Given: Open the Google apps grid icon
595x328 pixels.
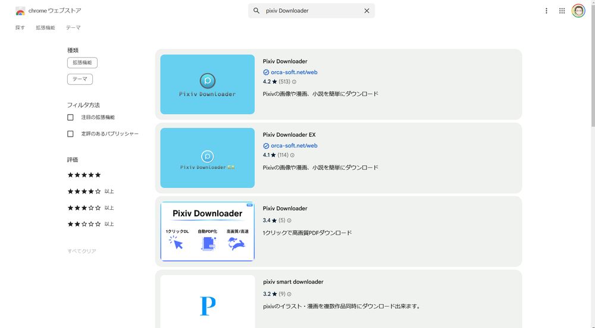Looking at the screenshot, I should pyautogui.click(x=562, y=11).
